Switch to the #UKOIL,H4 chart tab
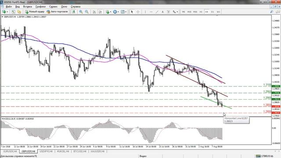 coord(63,151)
